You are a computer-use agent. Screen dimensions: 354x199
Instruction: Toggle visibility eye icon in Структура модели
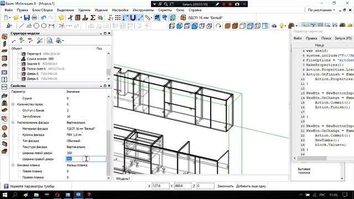click(59, 40)
